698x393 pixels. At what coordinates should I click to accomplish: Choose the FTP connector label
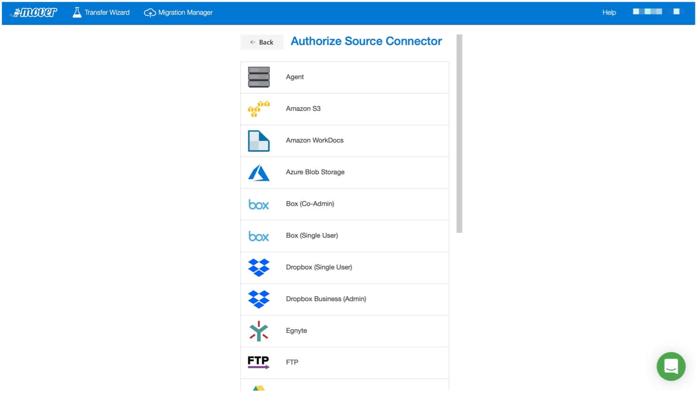click(292, 362)
